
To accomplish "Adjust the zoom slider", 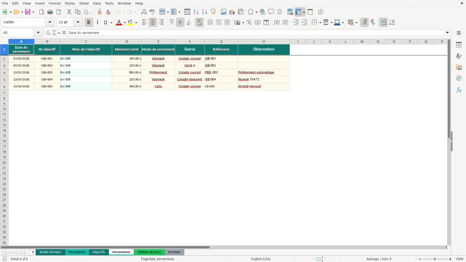I will 435,259.
